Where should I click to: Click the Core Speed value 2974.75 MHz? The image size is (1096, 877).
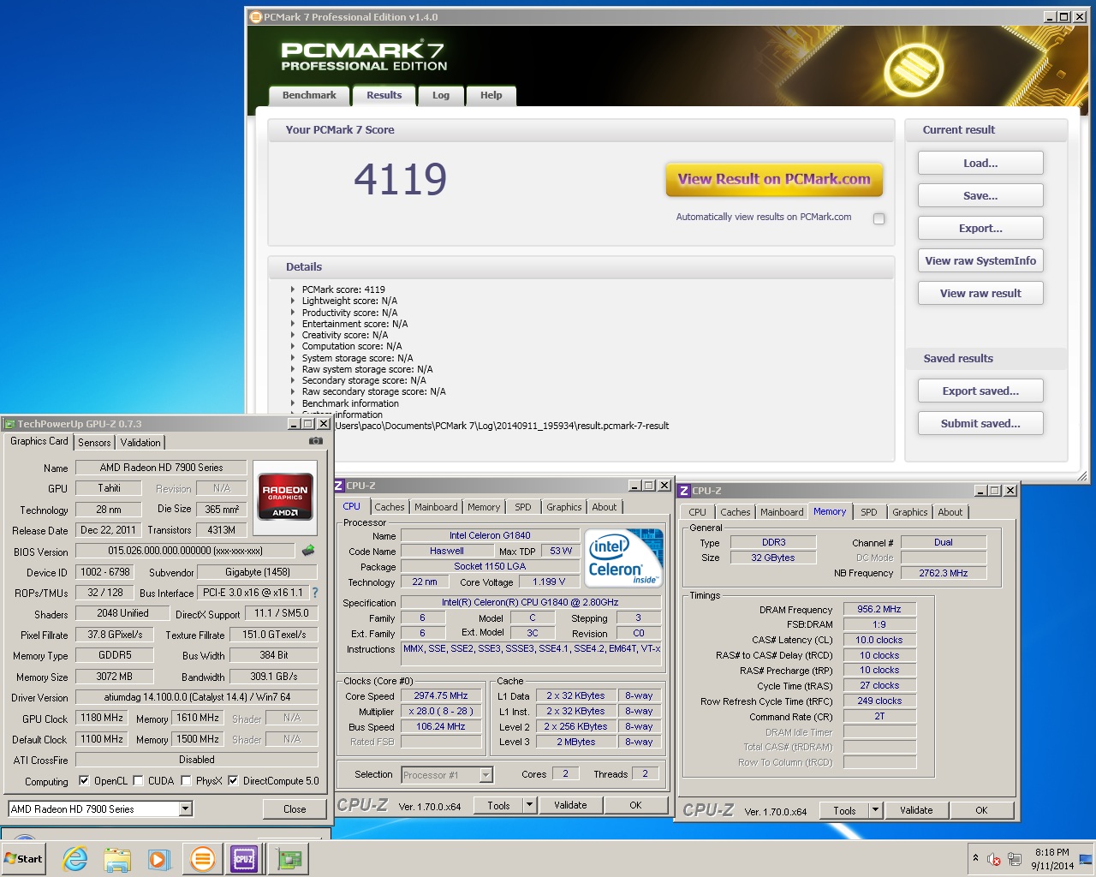[x=441, y=695]
